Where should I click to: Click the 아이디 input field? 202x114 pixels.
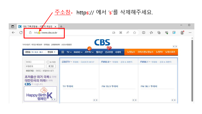35,62
